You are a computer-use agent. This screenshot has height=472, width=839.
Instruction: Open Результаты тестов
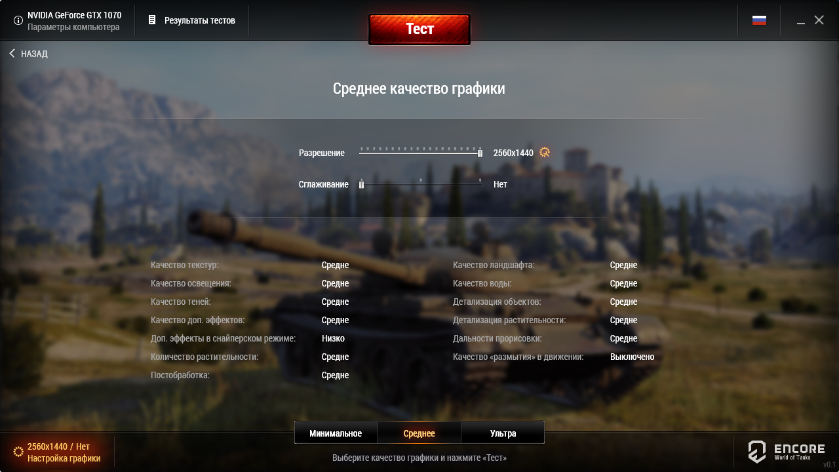click(200, 20)
